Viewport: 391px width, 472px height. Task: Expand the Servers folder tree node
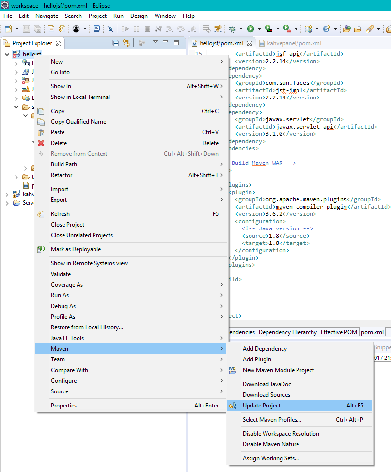point(7,203)
